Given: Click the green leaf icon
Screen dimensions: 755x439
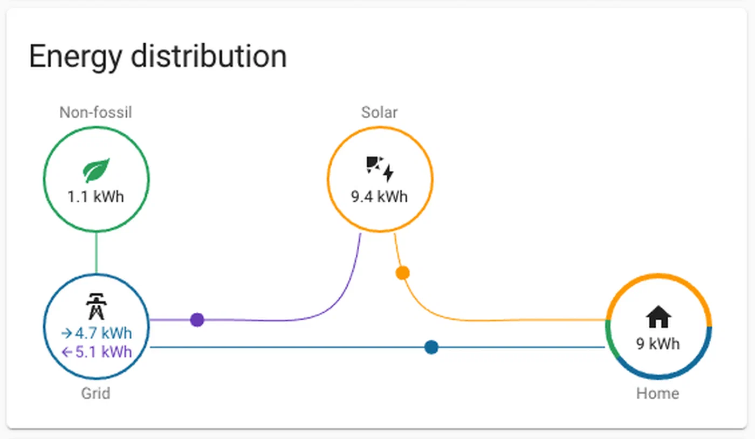Looking at the screenshot, I should click(97, 170).
